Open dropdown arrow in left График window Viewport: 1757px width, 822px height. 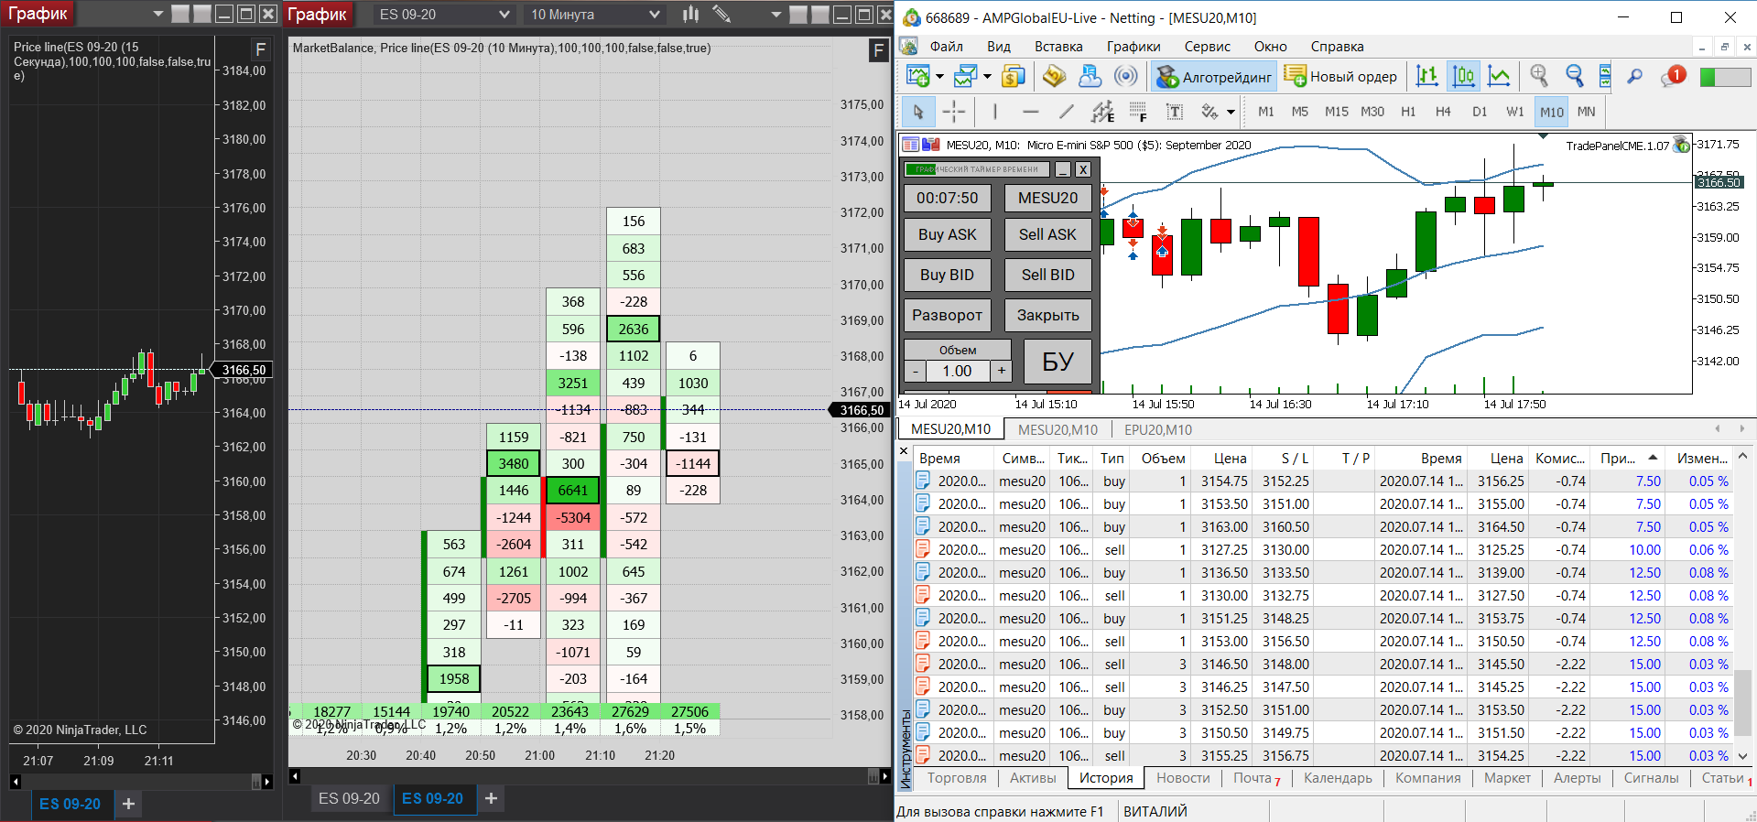tap(158, 14)
